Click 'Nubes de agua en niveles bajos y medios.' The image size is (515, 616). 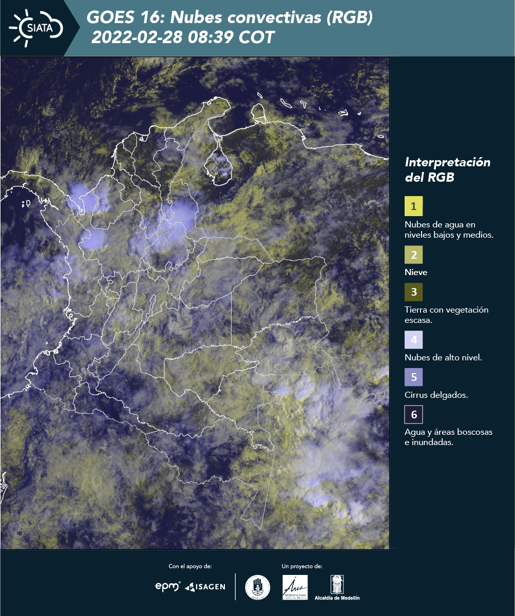[x=449, y=230]
